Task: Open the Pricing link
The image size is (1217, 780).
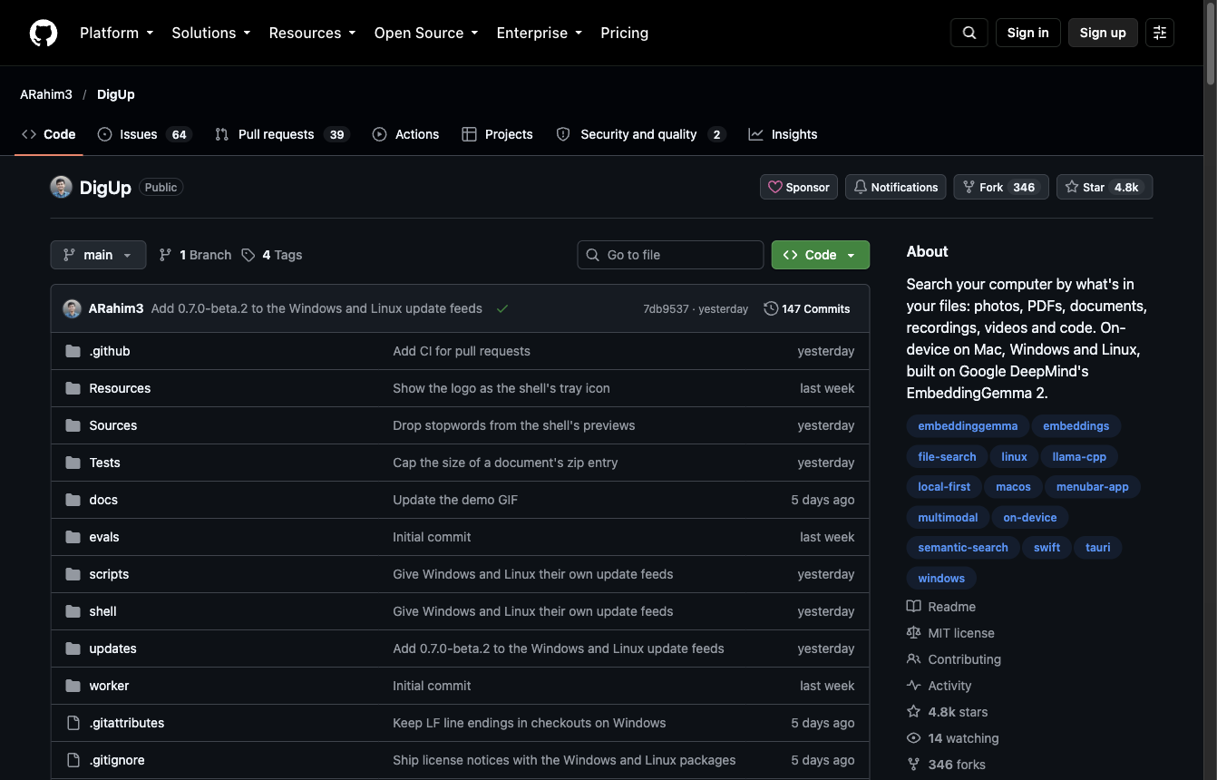Action: [625, 33]
